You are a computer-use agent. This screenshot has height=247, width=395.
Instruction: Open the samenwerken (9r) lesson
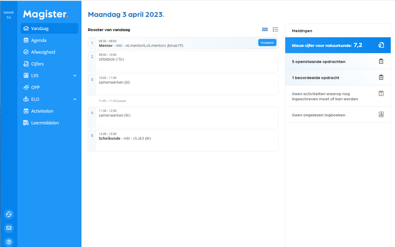(183, 117)
